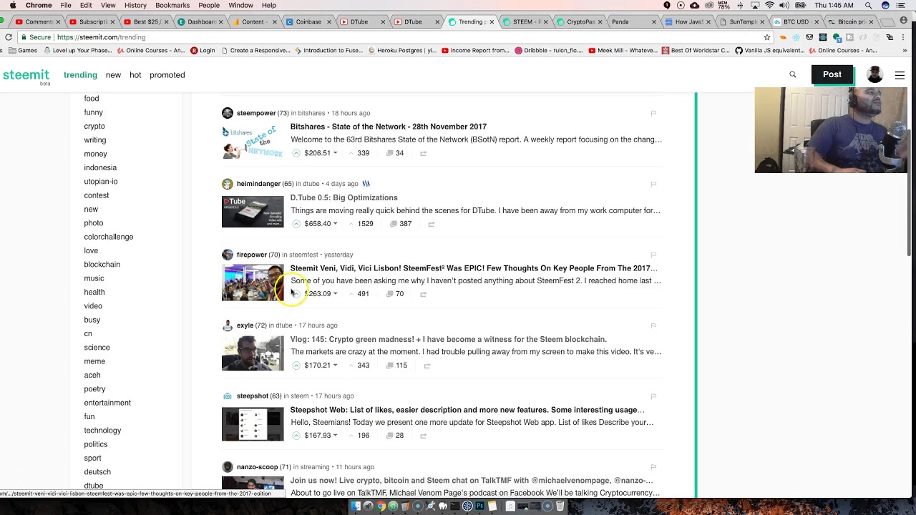The height and width of the screenshot is (515, 916).
Task: Bookmark this page with the star icon
Action: 766,37
